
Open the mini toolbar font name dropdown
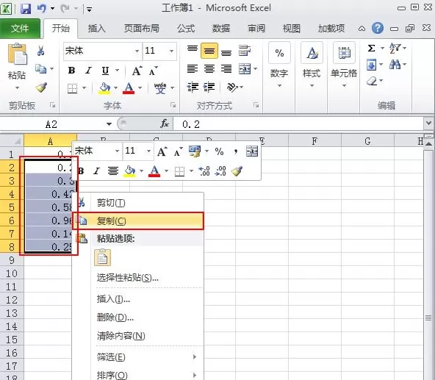(x=117, y=151)
